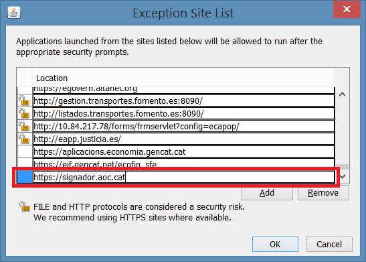This screenshot has height=262, width=366.
Task: Click the unlock icon beside eapp.justicia.es
Action: pos(24,139)
